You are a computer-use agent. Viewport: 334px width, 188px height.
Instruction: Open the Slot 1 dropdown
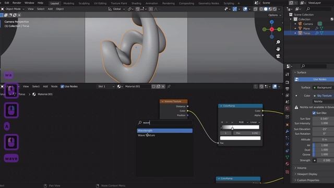[x=106, y=87]
